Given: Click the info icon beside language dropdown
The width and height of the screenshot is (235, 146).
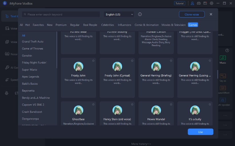Looking at the screenshot, I should [140, 14].
